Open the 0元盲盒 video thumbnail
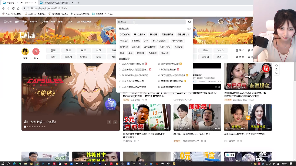 197,156
